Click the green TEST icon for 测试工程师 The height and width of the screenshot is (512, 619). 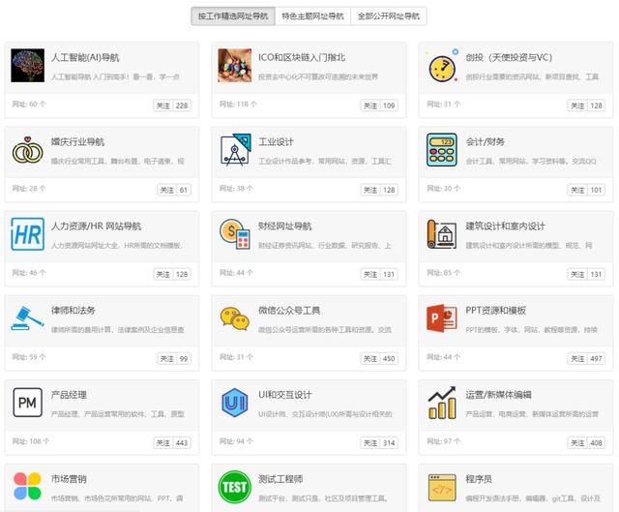234,487
